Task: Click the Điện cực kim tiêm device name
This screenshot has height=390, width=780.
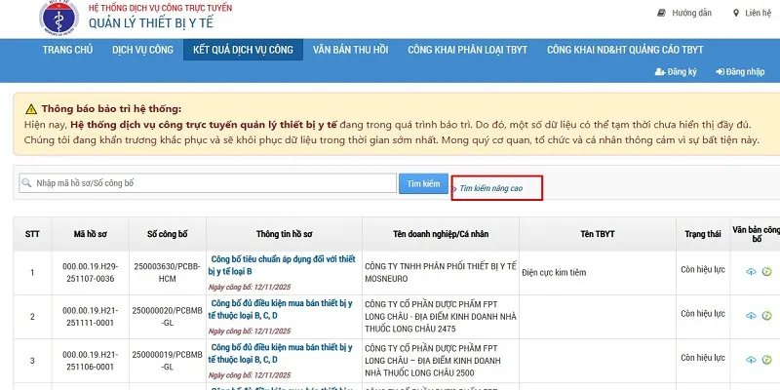Action: point(554,273)
